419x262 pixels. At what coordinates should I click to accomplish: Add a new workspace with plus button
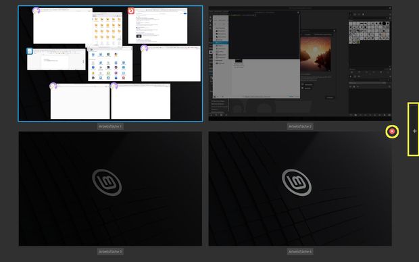414,131
